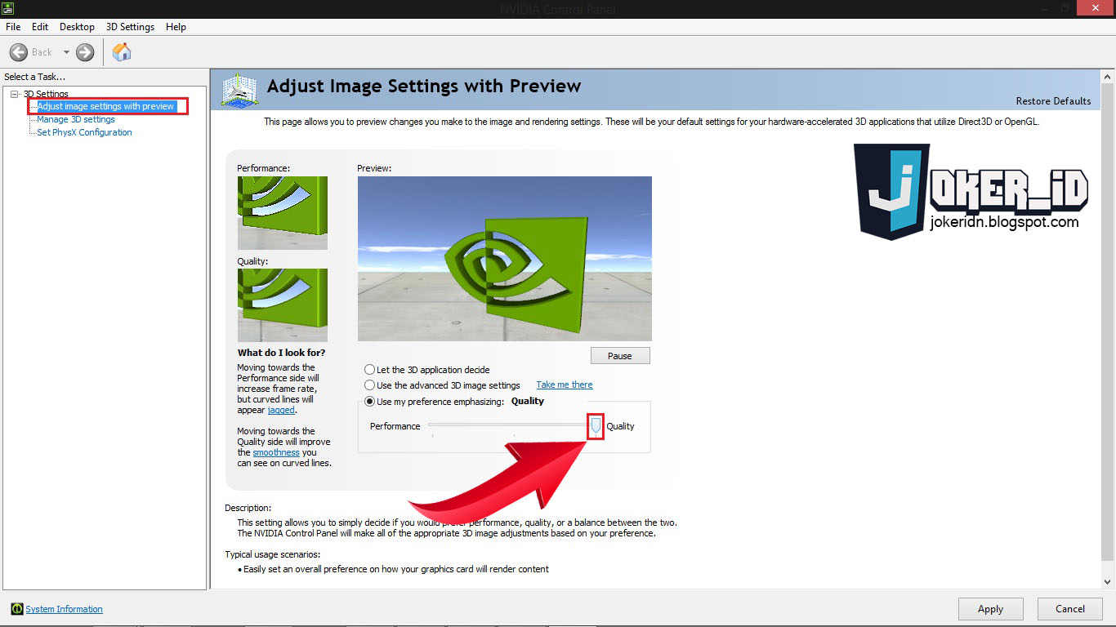The height and width of the screenshot is (627, 1116).
Task: Click the Performance sample thumbnail
Action: point(283,213)
